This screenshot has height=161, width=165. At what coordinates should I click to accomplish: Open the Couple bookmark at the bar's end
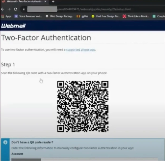159,16
